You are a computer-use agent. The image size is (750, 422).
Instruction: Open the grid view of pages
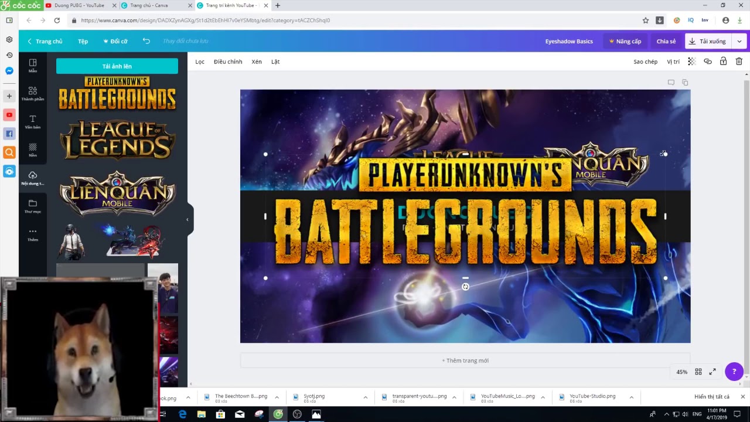pos(698,372)
